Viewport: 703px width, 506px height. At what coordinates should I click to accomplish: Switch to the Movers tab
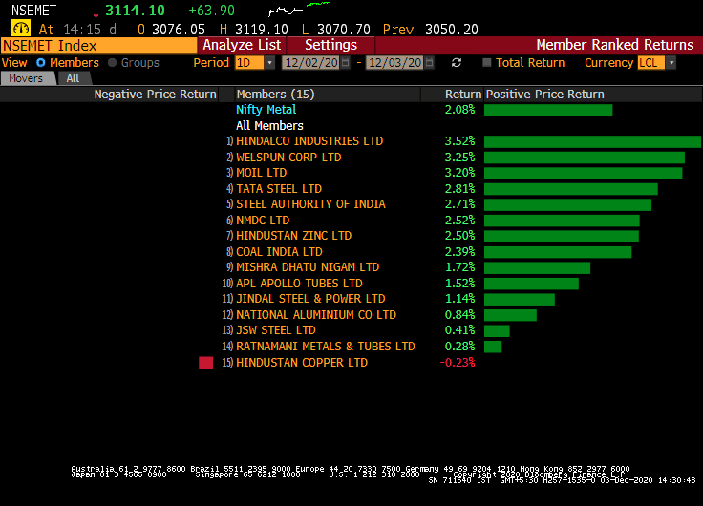(x=26, y=78)
